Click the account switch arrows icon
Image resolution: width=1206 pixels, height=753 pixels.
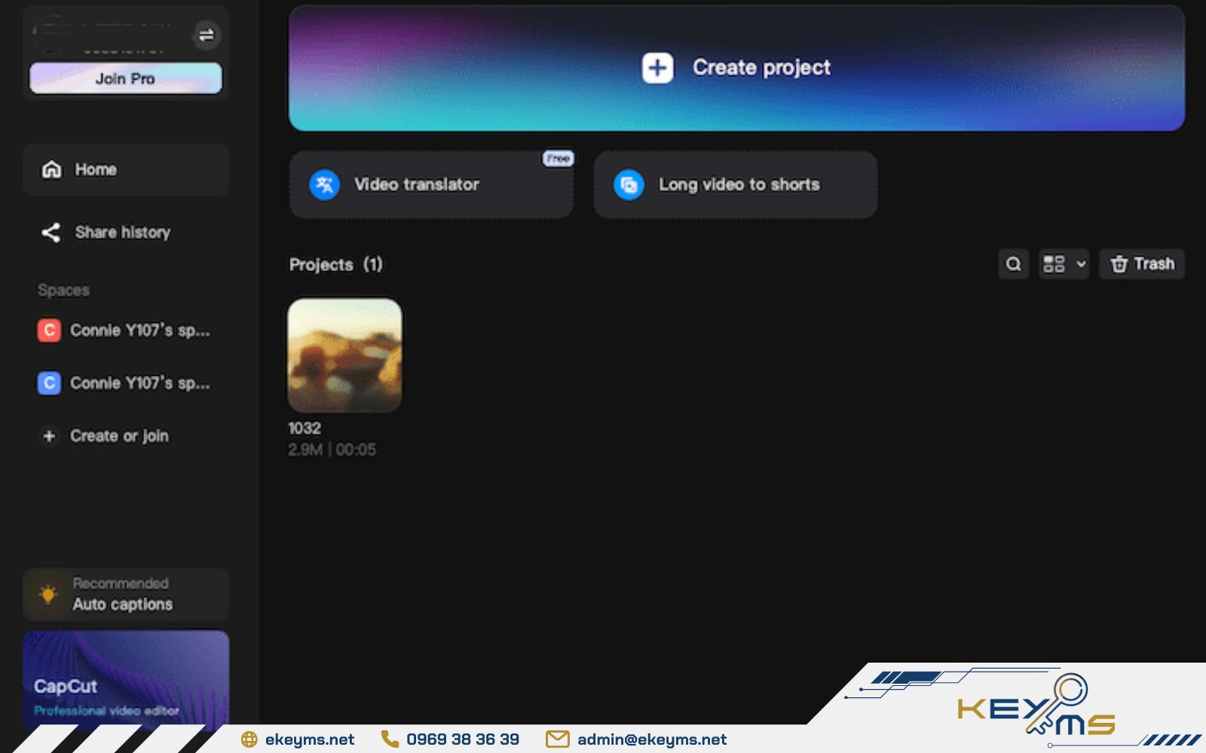206,35
